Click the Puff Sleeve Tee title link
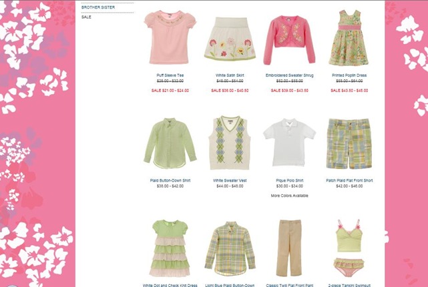This screenshot has height=287, width=428. click(170, 75)
